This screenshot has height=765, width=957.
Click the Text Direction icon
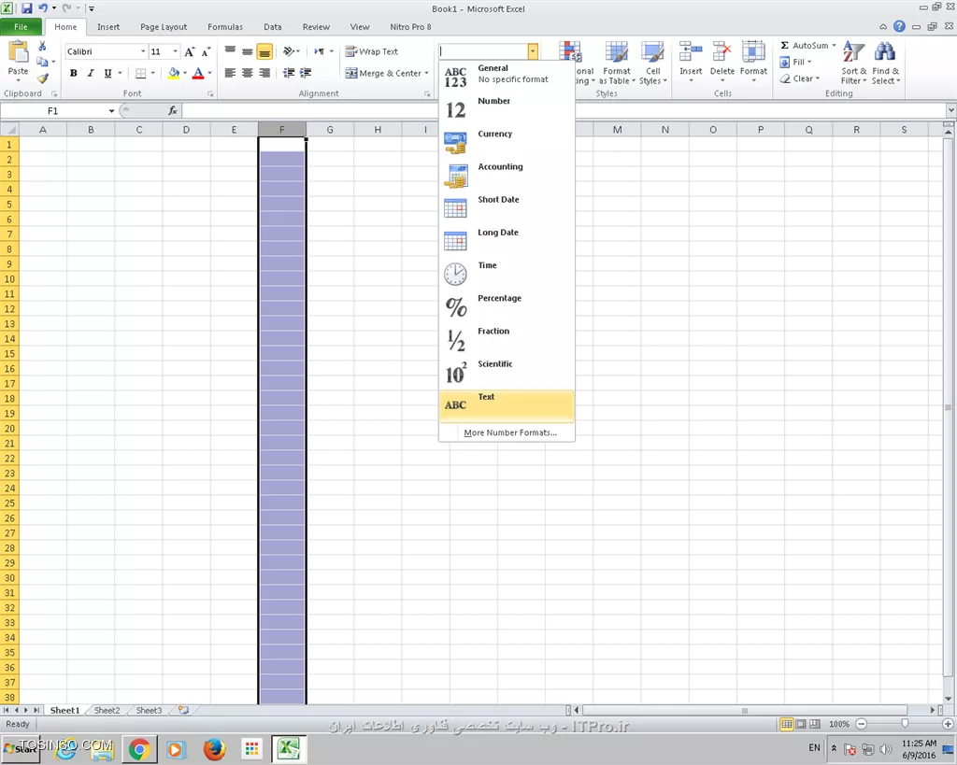pos(320,52)
